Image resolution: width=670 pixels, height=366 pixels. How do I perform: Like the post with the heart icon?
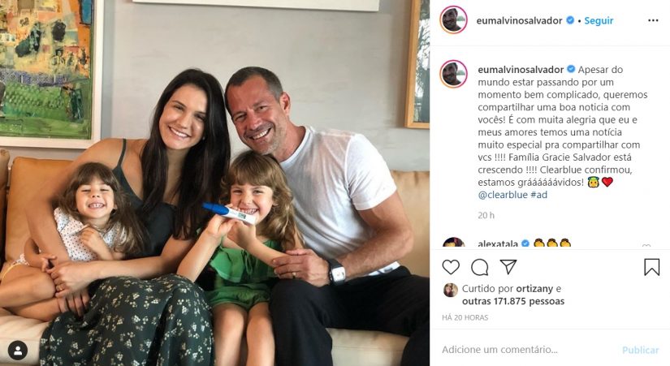(x=451, y=267)
